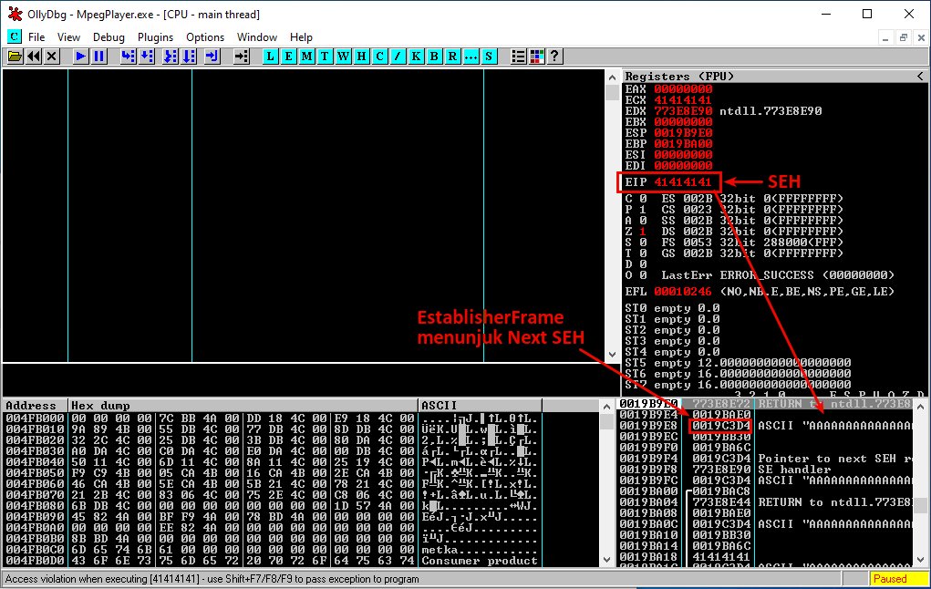931x589 pixels.
Task: Click the dump pane scrollbar up arrow
Action: 606,406
